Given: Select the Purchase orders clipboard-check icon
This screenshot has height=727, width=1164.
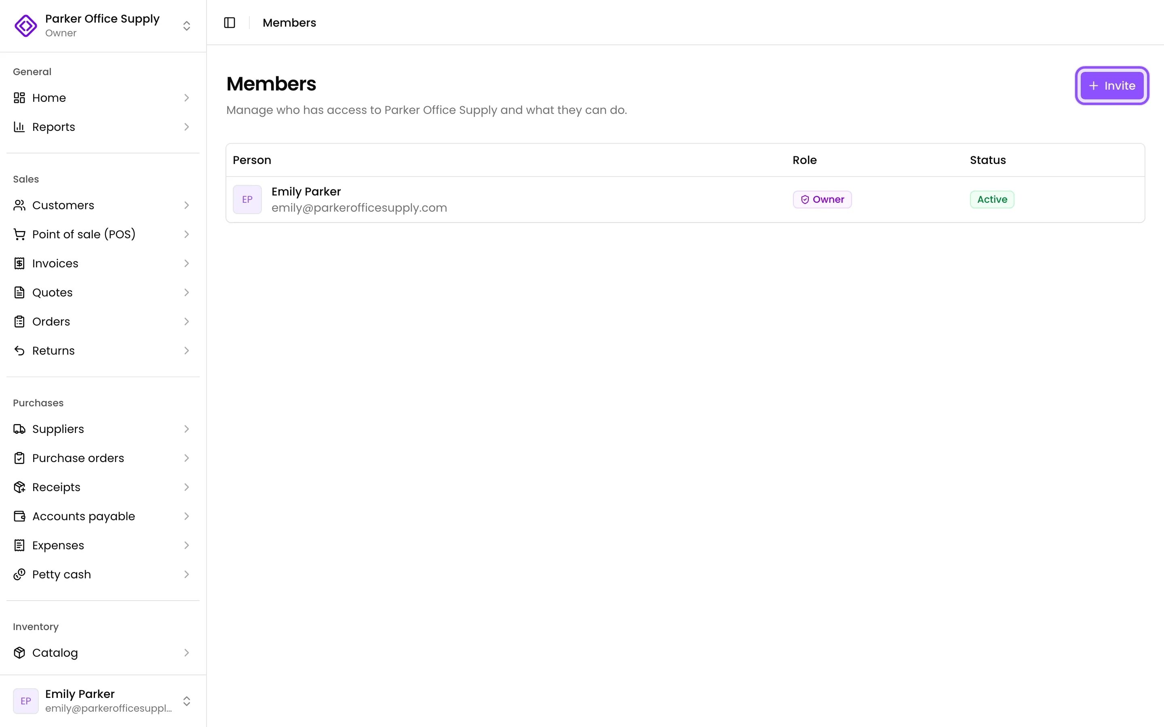Looking at the screenshot, I should [19, 458].
